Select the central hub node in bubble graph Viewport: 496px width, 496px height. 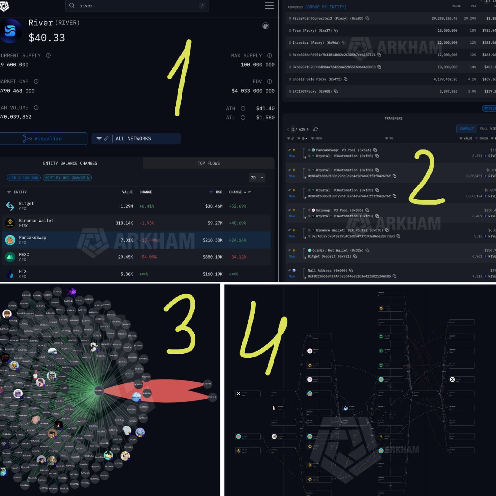tap(99, 390)
